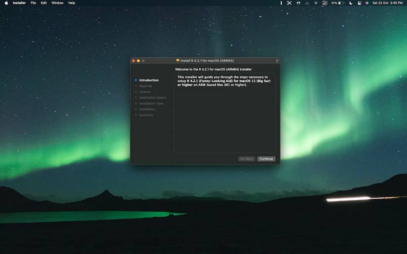This screenshot has width=407, height=254.
Task: Click the dotted tray icon left of Wi-Fi
Action: pos(307,3)
